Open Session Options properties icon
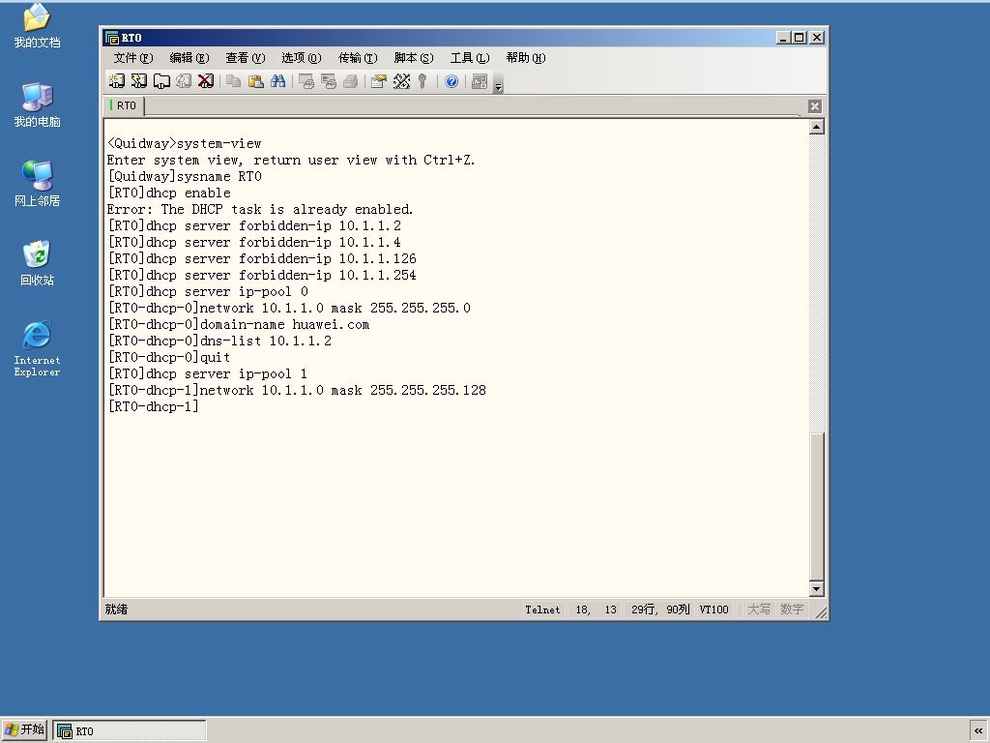This screenshot has width=990, height=743. [379, 81]
